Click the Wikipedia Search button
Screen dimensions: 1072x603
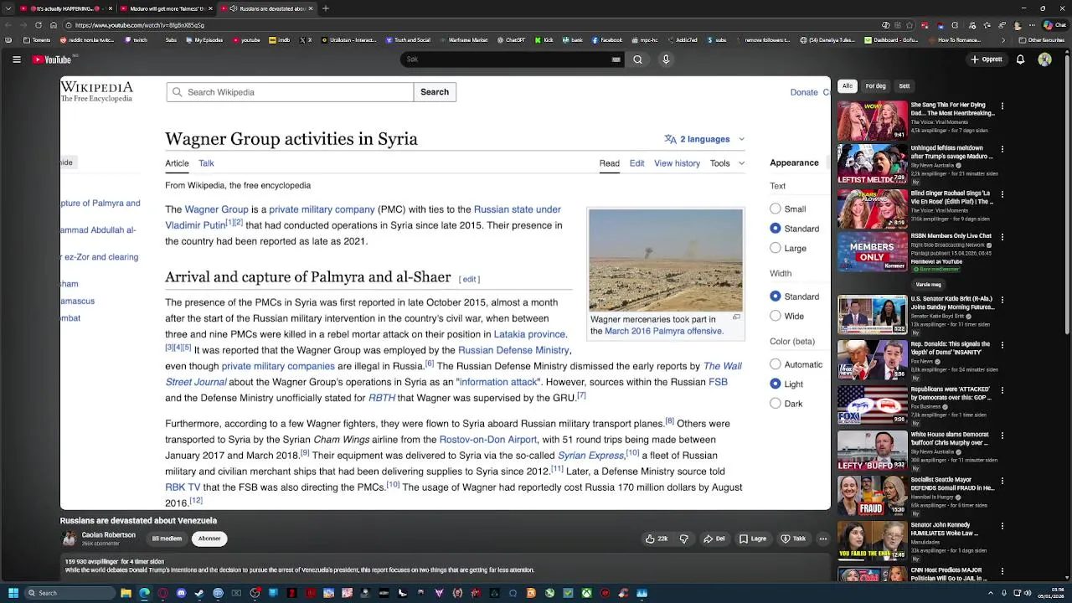point(435,92)
